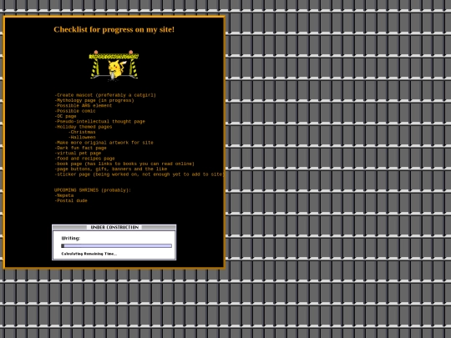451x338 pixels.
Task: Click the "-Postal dude" shrine entry
Action: coord(71,200)
